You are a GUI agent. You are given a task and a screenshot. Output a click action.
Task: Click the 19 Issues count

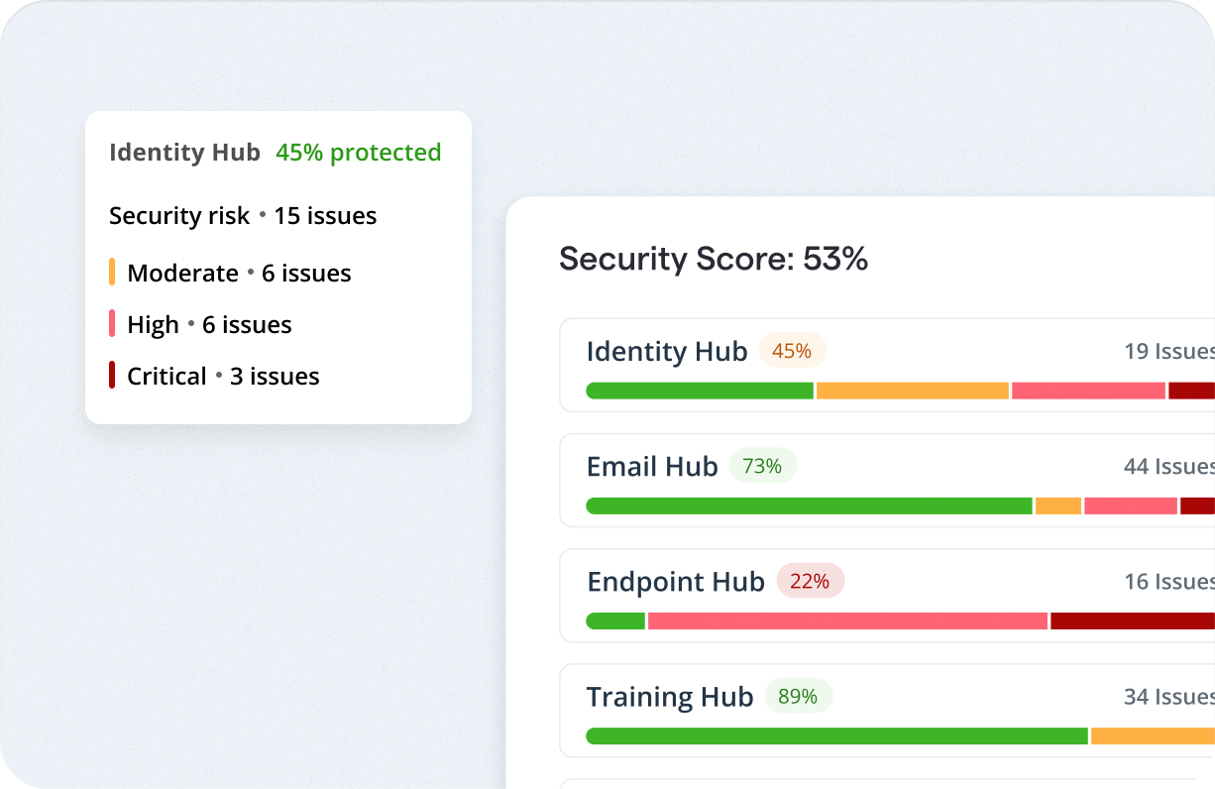[1169, 351]
